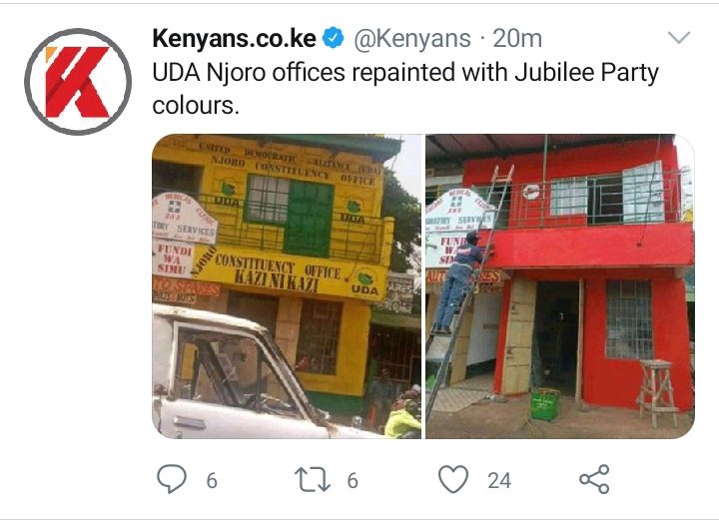Expand the tweet options chevron
Image resolution: width=719 pixels, height=529 pixels.
point(679,37)
